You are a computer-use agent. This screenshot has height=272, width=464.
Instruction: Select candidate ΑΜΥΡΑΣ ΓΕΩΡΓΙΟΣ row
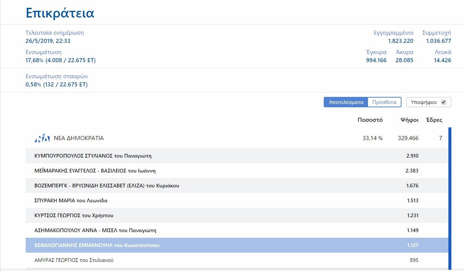pos(74,260)
